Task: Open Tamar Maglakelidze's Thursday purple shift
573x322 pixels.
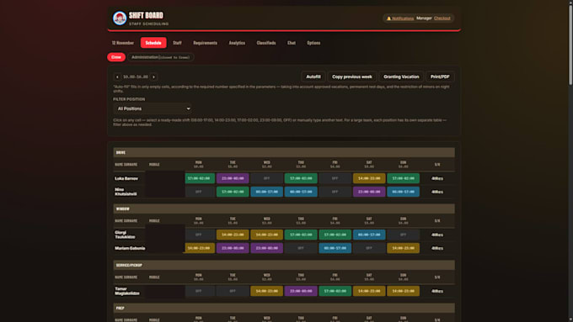Action: coord(301,292)
